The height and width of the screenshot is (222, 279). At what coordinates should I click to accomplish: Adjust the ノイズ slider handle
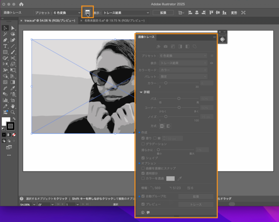[166, 116]
